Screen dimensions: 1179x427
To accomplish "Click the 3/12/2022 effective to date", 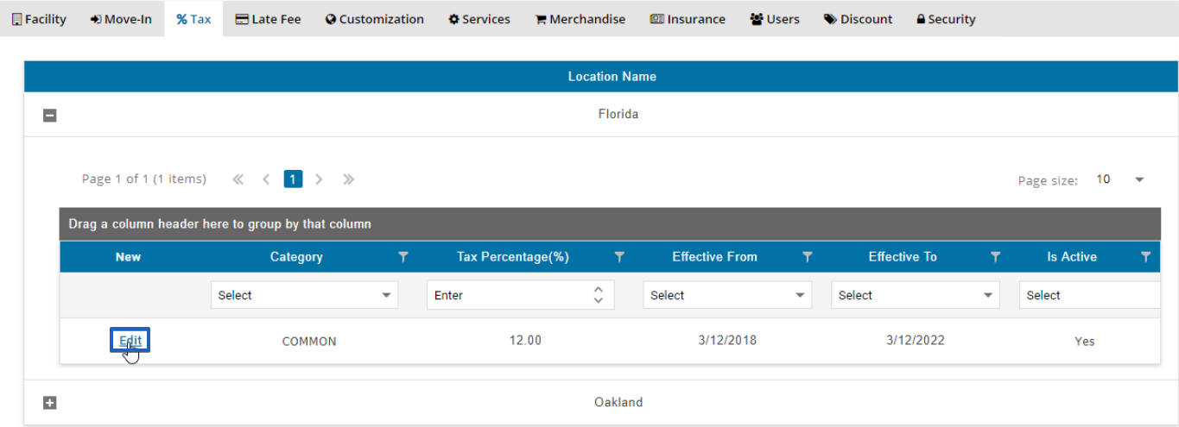I will (916, 341).
